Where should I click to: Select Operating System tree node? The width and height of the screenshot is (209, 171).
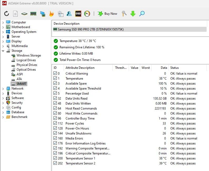click(x=24, y=32)
